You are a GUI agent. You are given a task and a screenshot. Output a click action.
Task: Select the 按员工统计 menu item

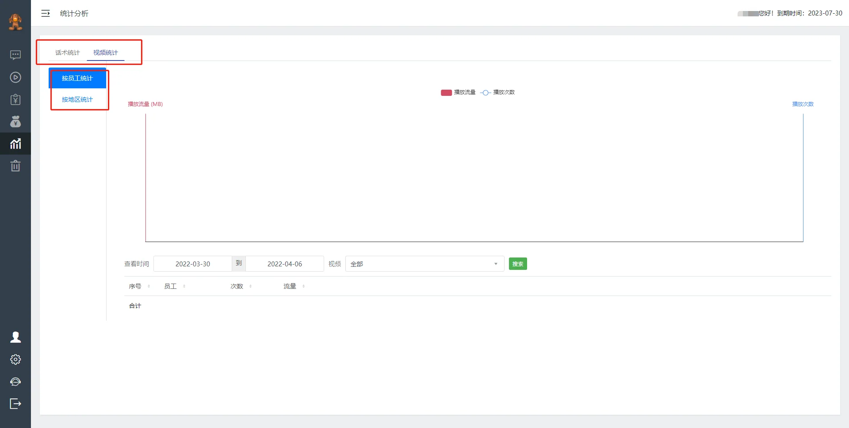[x=77, y=78]
